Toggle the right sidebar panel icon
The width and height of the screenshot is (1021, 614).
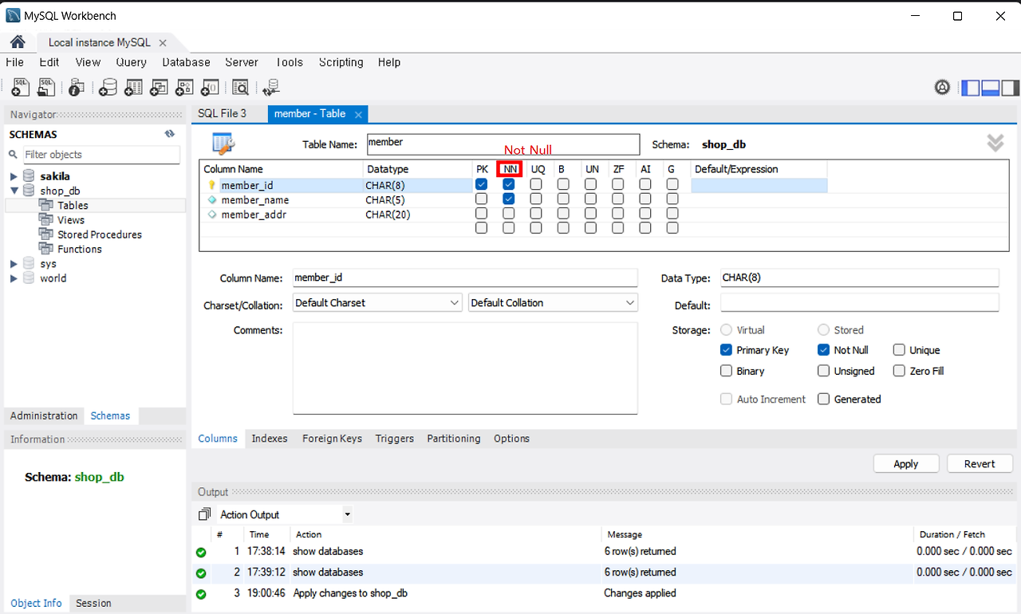pos(1011,88)
